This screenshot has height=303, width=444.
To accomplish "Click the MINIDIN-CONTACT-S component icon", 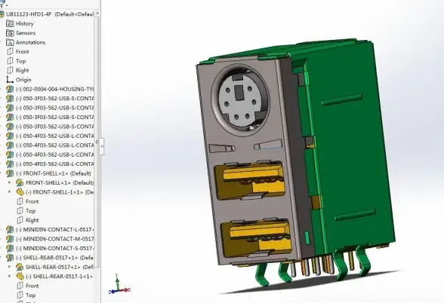I will [10, 248].
